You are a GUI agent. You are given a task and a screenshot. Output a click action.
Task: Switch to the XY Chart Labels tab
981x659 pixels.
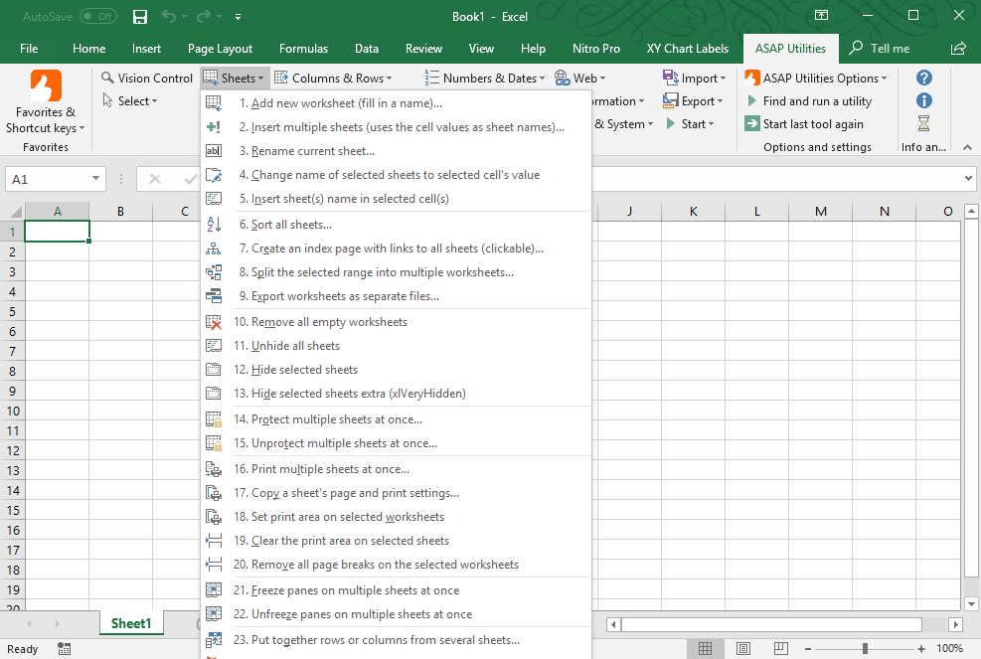click(x=688, y=47)
